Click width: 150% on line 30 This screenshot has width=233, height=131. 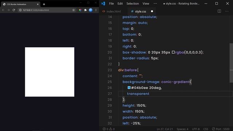[134, 111]
